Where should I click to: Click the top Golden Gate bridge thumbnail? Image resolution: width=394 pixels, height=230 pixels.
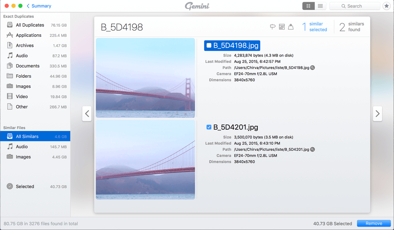point(146,78)
